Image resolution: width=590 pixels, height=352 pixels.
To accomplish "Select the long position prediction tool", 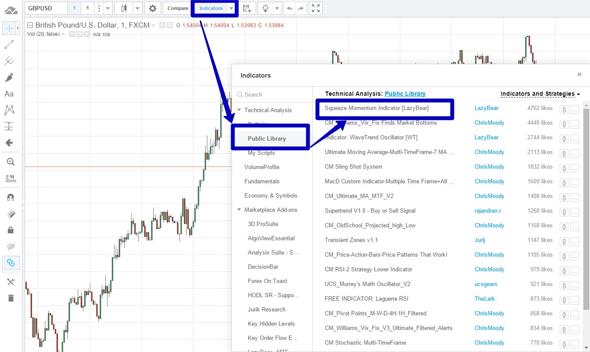I will point(9,126).
